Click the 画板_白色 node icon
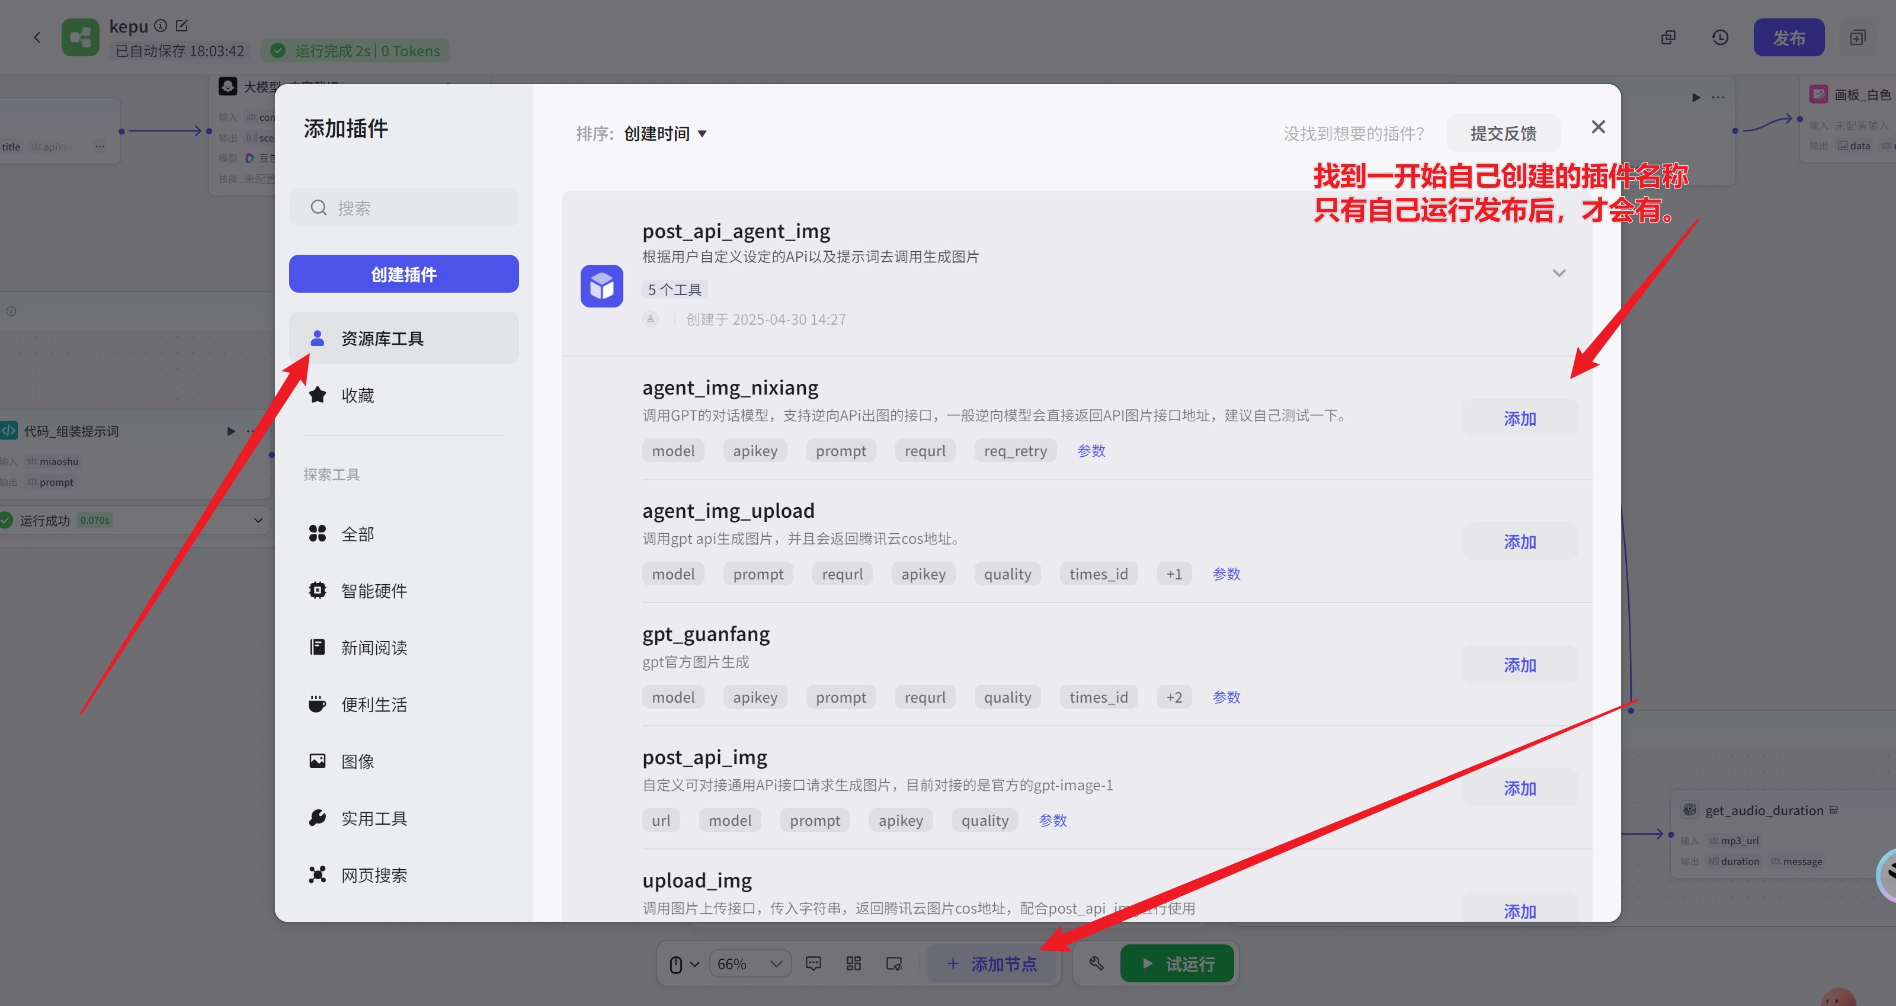 pyautogui.click(x=1818, y=94)
